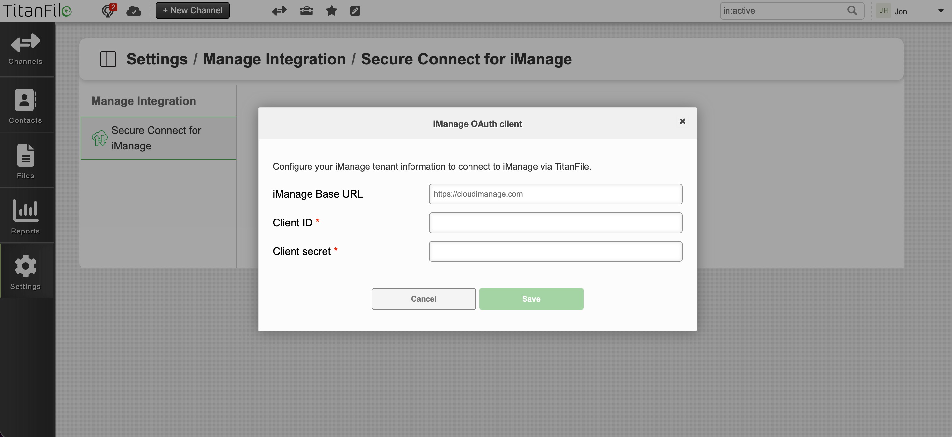This screenshot has width=952, height=437.
Task: Click the channels arrows icon in top toolbar
Action: (x=280, y=11)
